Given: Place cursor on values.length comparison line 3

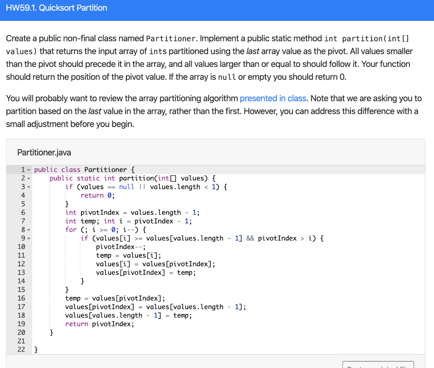Looking at the screenshot, I should (x=174, y=187).
